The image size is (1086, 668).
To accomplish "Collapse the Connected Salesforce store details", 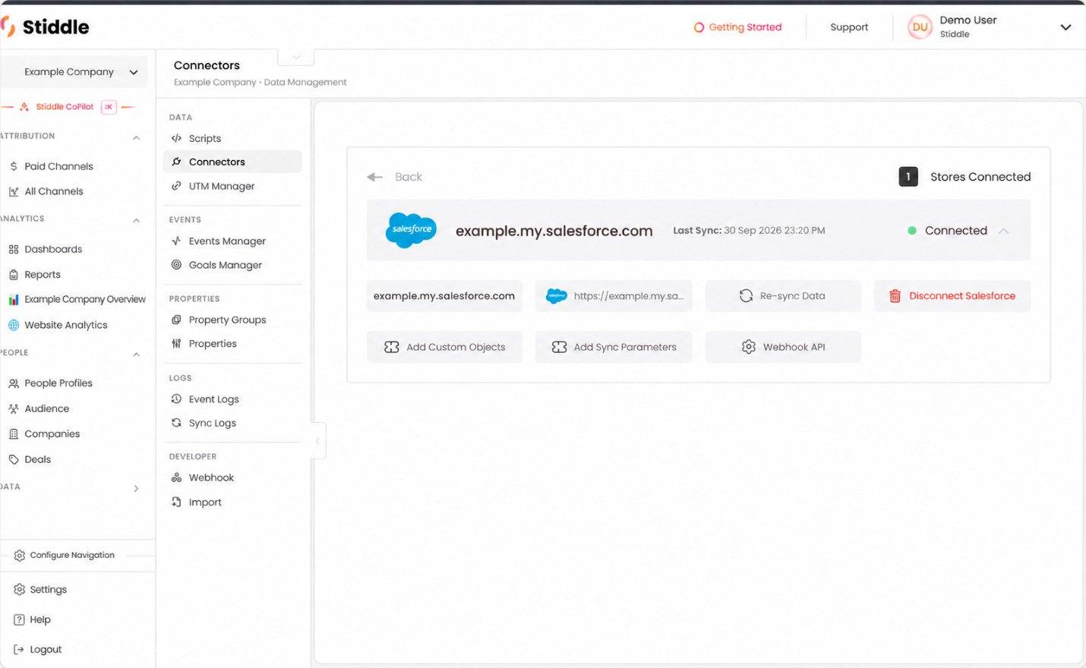I will [x=1004, y=231].
